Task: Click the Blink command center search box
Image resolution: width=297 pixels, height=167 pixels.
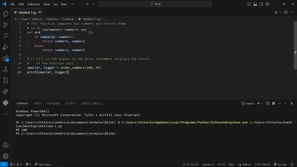Action: point(155,4)
